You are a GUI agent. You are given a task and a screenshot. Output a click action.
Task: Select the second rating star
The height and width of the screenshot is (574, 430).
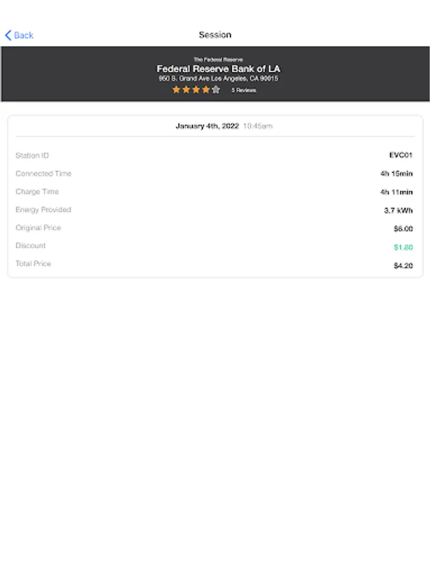187,89
